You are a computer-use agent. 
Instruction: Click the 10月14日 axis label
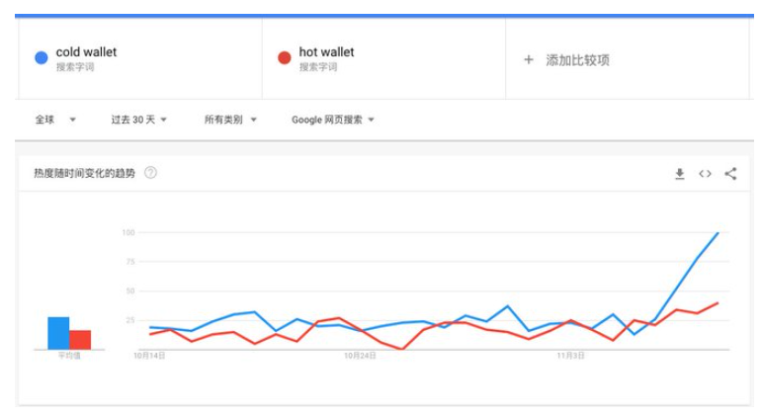(148, 355)
